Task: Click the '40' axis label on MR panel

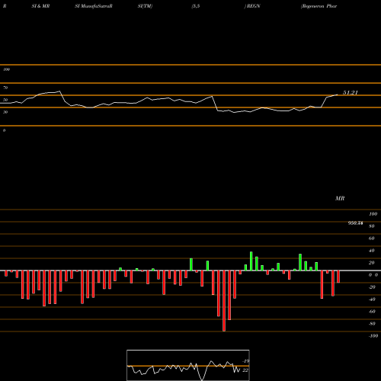Action: point(372,251)
